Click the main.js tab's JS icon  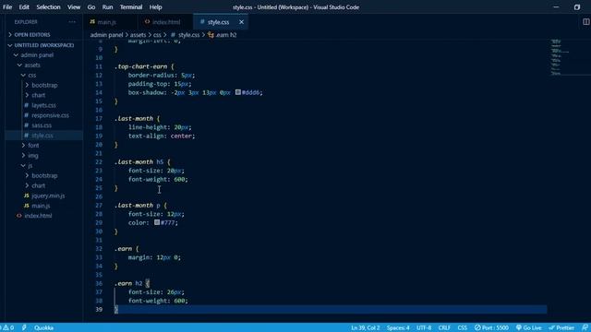click(x=92, y=21)
